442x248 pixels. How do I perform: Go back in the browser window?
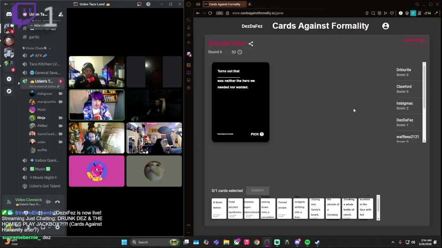198,13
